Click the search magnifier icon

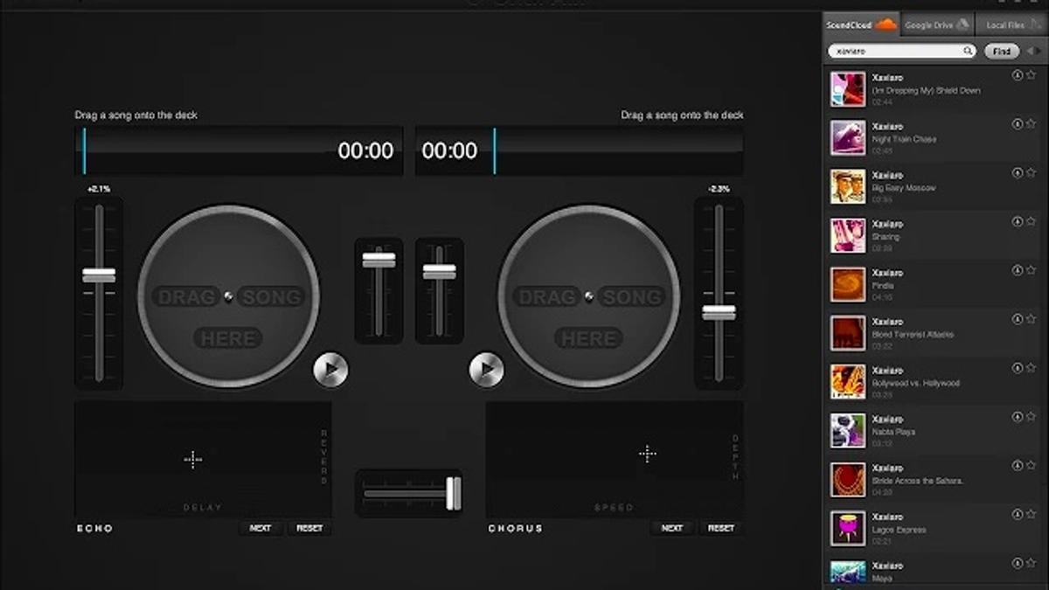click(968, 52)
